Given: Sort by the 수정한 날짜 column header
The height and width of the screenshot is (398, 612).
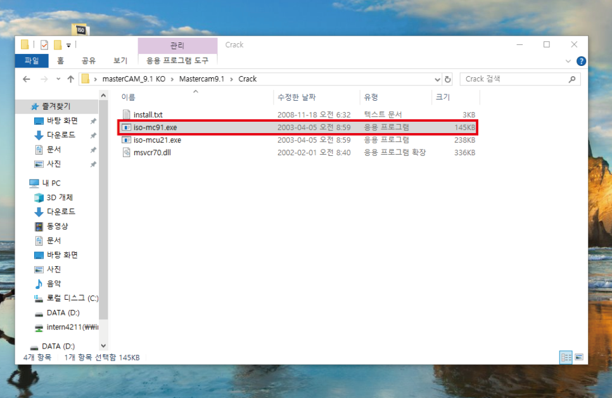Looking at the screenshot, I should point(296,97).
